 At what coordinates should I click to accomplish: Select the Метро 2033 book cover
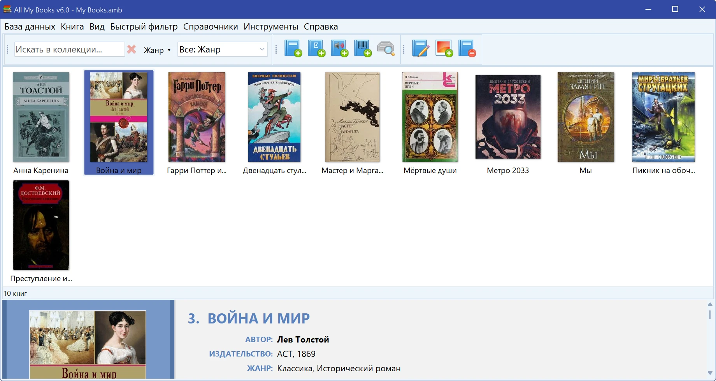tap(508, 117)
